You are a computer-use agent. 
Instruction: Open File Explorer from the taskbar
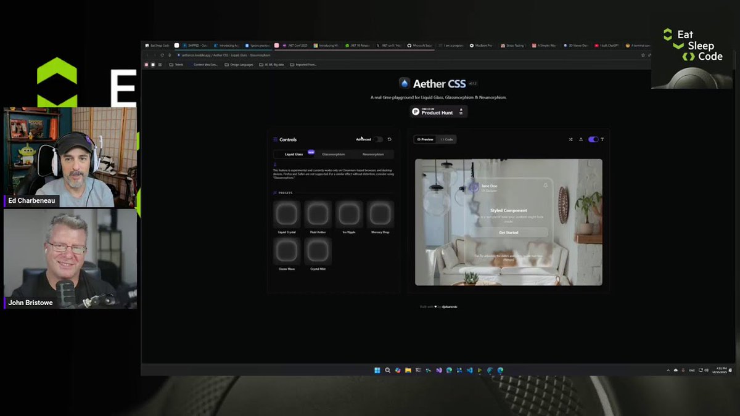(408, 370)
